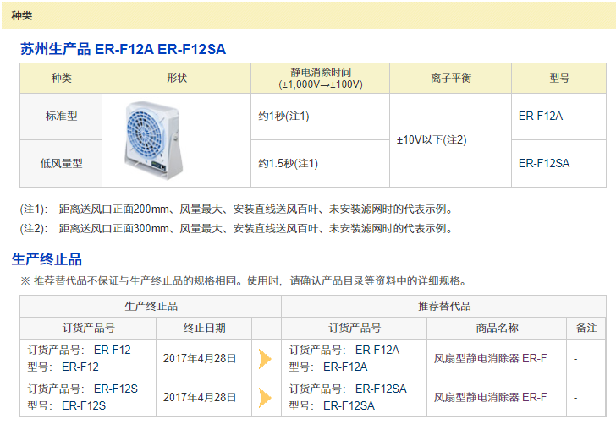616x424 pixels.
Task: Click the ER-F12A fan product image
Action: [x=154, y=140]
